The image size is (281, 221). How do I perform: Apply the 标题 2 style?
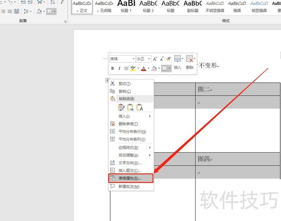click(x=148, y=7)
